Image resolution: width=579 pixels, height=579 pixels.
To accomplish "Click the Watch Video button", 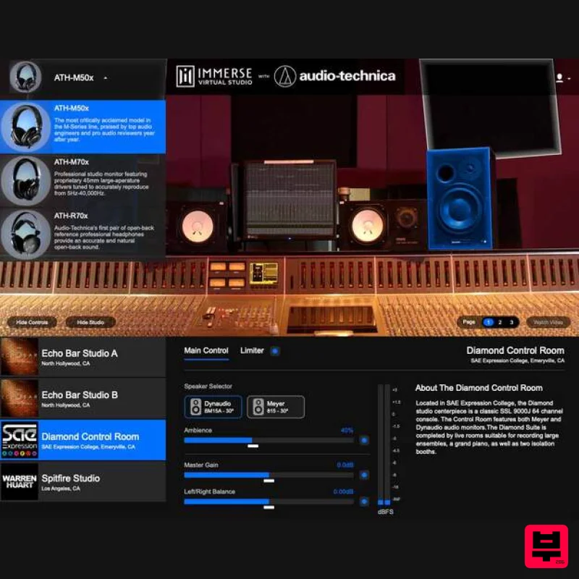I will (548, 322).
